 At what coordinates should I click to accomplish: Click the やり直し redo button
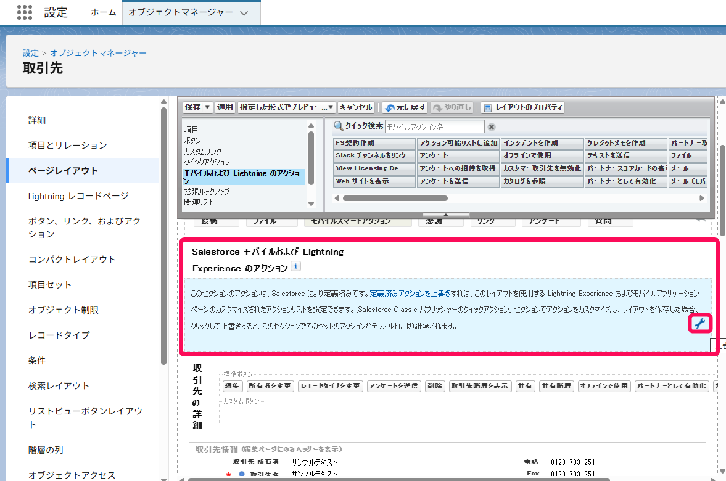(x=452, y=107)
